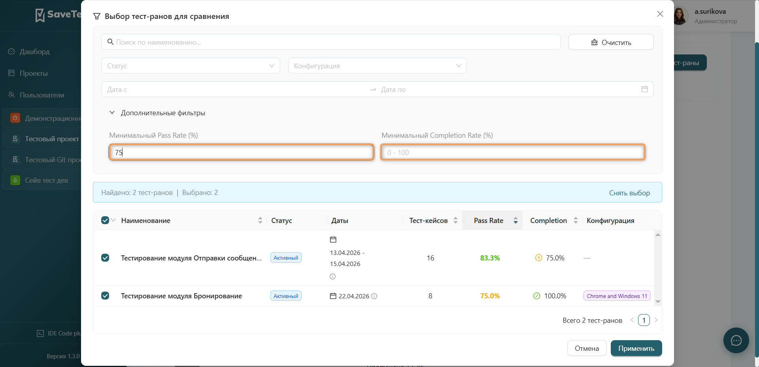Click the Снять выбор link

629,193
